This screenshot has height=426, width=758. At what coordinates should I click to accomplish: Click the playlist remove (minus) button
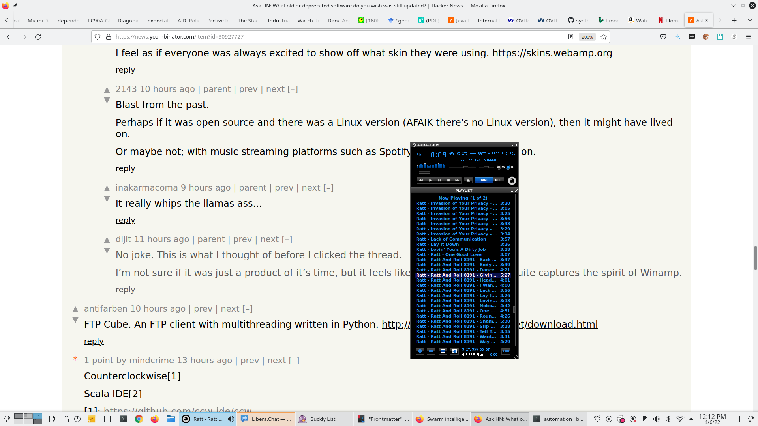[x=431, y=351]
